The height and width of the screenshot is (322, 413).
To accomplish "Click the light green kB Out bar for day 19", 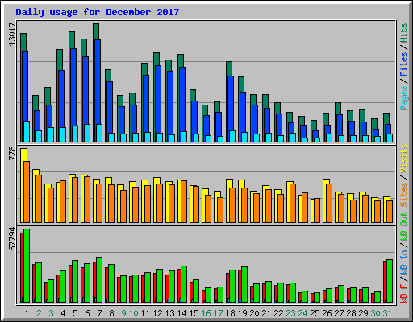I will (244, 284).
